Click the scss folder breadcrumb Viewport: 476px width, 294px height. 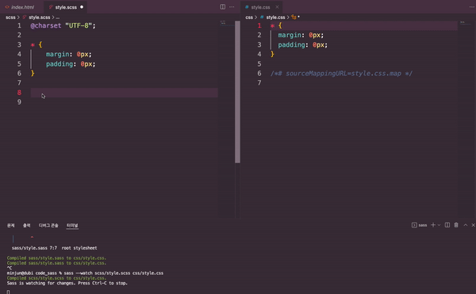pyautogui.click(x=10, y=17)
